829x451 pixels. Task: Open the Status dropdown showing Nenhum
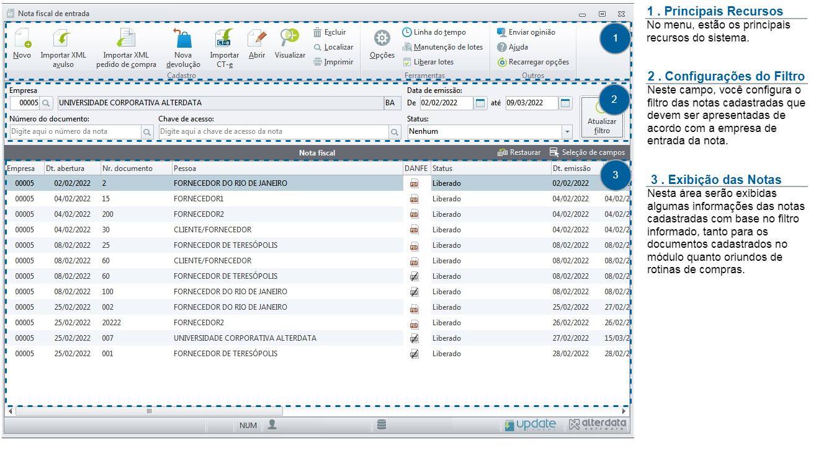(567, 131)
